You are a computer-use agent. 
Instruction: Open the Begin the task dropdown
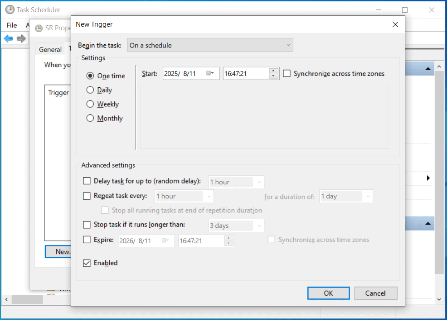tap(210, 45)
